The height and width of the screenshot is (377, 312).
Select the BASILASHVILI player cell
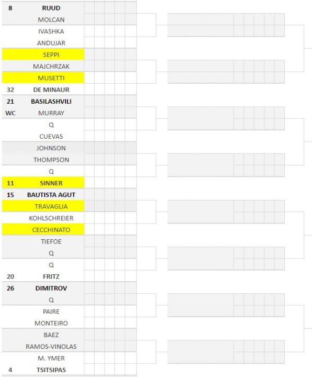[51, 101]
